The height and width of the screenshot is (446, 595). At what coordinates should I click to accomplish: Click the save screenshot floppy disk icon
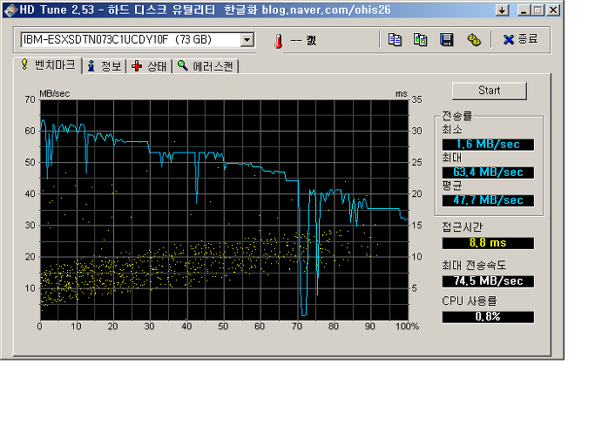click(x=447, y=39)
